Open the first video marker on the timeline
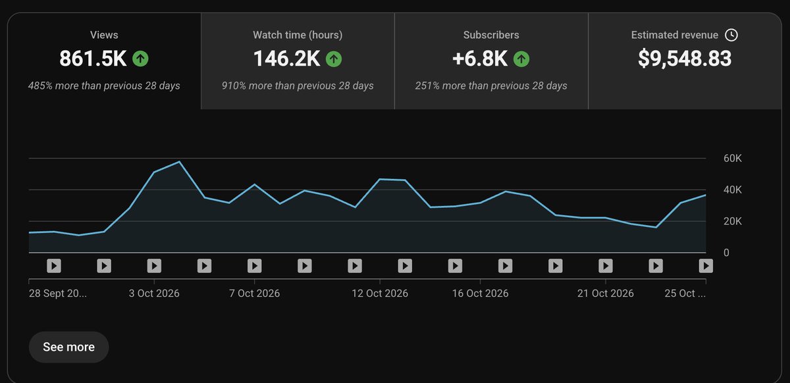The height and width of the screenshot is (383, 790). pos(54,266)
